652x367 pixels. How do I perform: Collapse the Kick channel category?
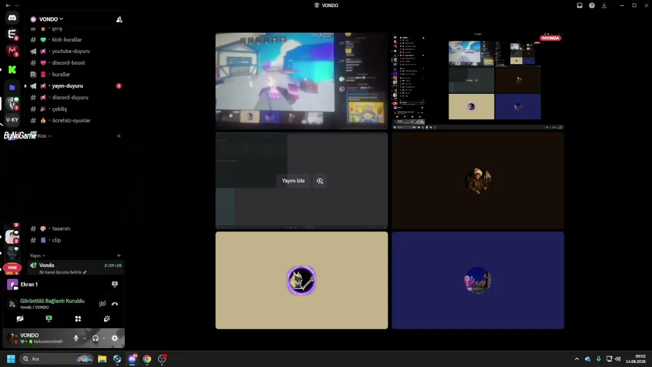44,136
